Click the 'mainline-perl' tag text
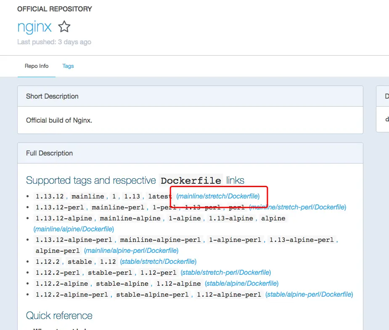This screenshot has width=389, height=330. point(118,207)
